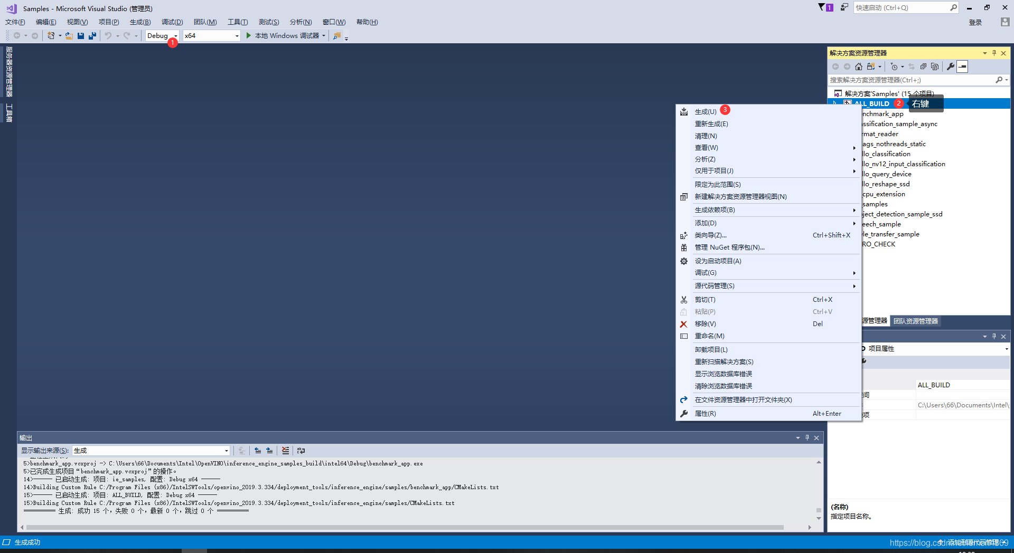The width and height of the screenshot is (1014, 553).
Task: Open the 工具(T) menu
Action: (238, 22)
